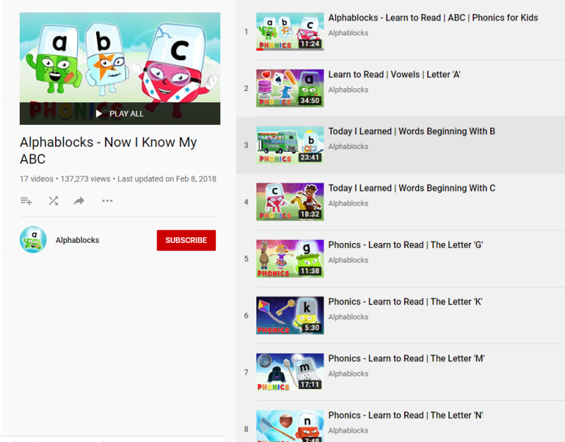This screenshot has width=565, height=442.
Task: Click the channel name under the Letter 'K' video
Action: [348, 317]
